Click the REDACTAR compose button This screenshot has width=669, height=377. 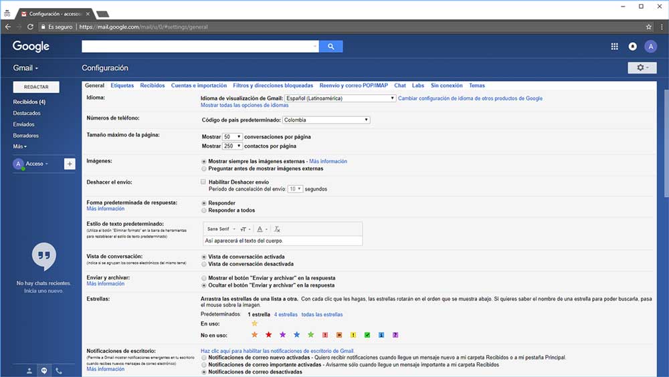(36, 87)
